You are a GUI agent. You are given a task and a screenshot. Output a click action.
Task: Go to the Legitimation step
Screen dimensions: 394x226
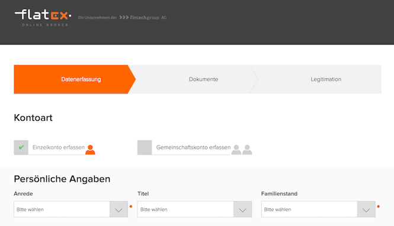(x=326, y=79)
